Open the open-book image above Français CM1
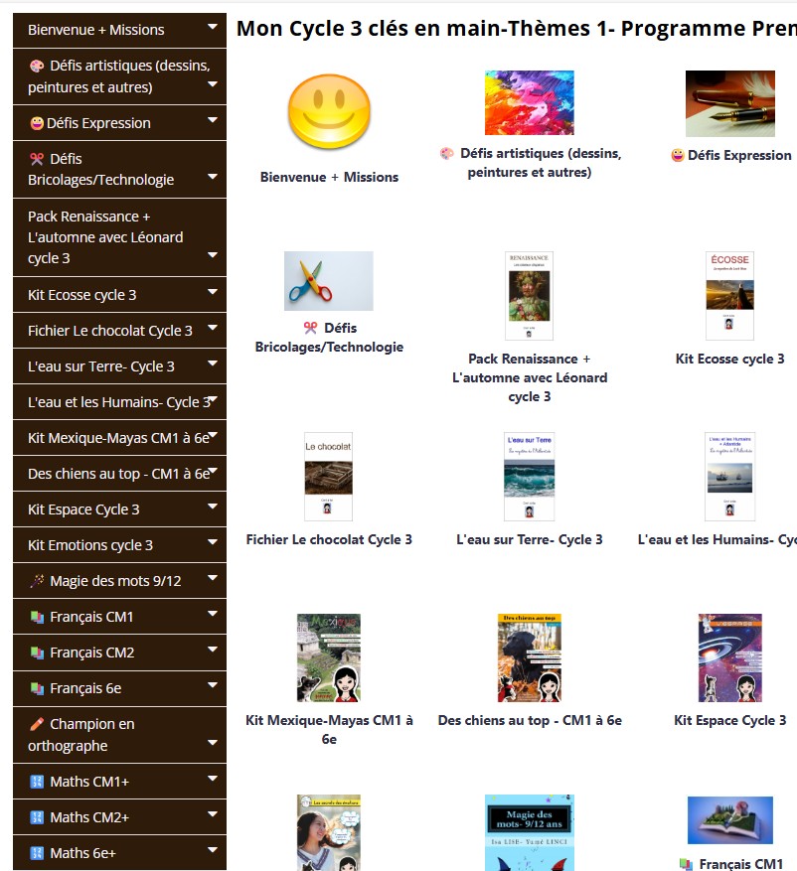 (729, 820)
